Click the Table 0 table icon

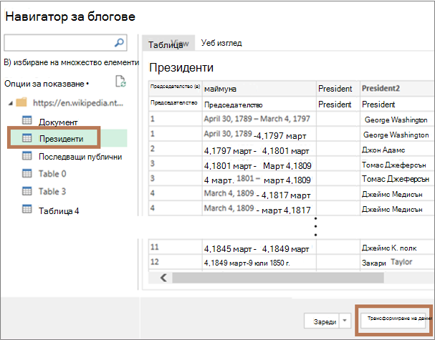click(x=27, y=173)
